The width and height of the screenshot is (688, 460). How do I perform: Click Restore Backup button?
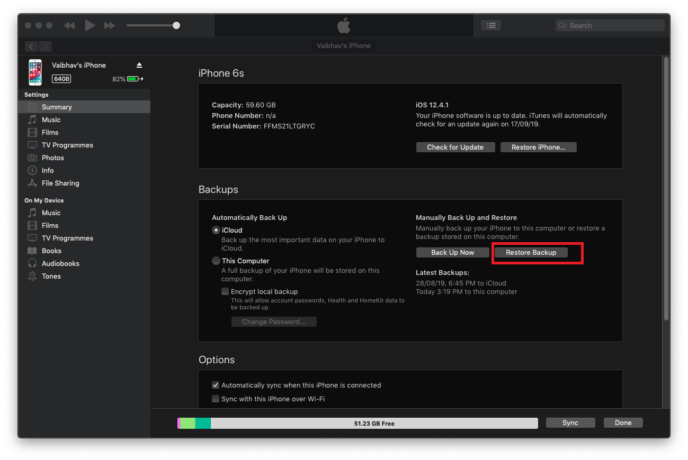[531, 253]
